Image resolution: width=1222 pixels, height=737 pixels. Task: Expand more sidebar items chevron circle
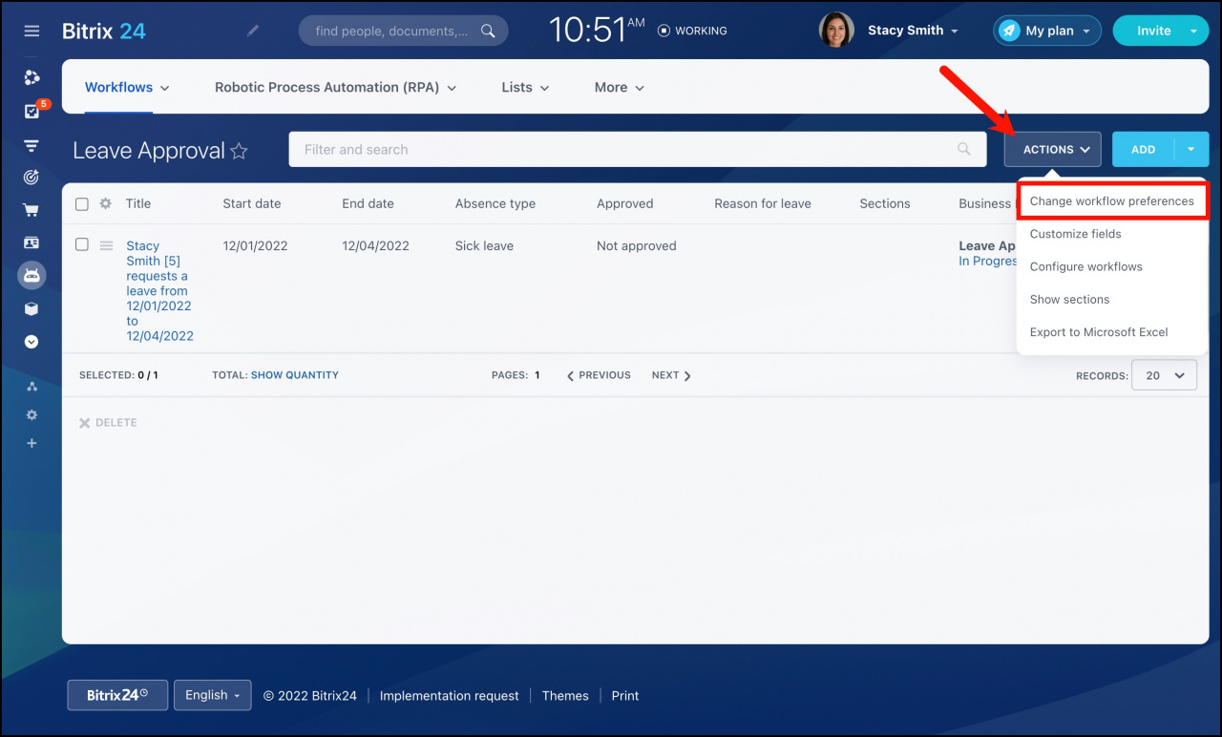point(32,342)
